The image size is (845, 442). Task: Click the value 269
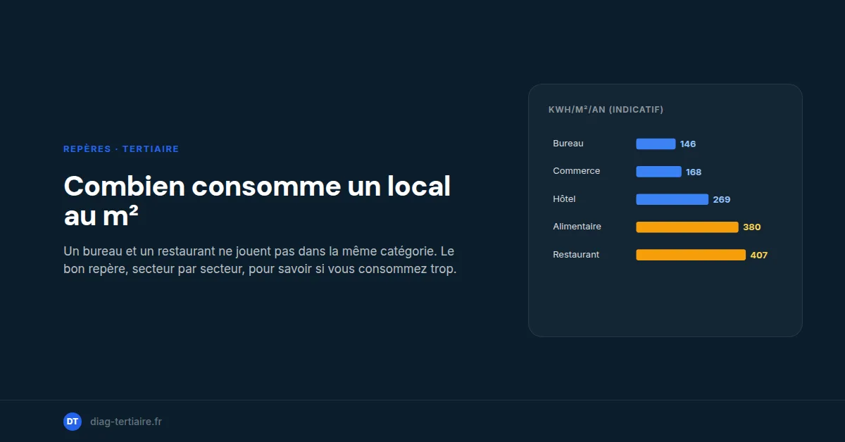click(722, 200)
